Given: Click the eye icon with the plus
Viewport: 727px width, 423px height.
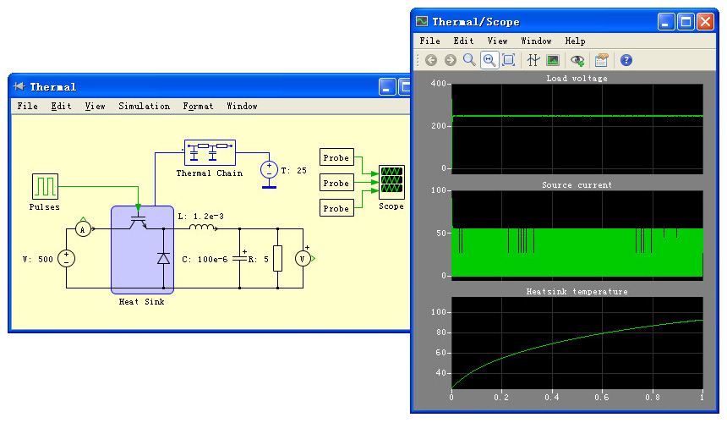Looking at the screenshot, I should pyautogui.click(x=577, y=60).
